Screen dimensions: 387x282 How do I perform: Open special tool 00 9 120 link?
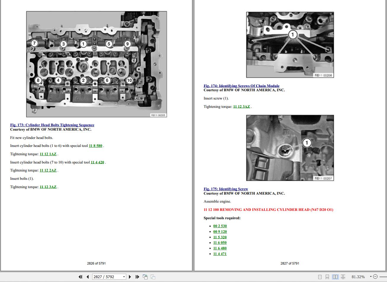point(220,232)
